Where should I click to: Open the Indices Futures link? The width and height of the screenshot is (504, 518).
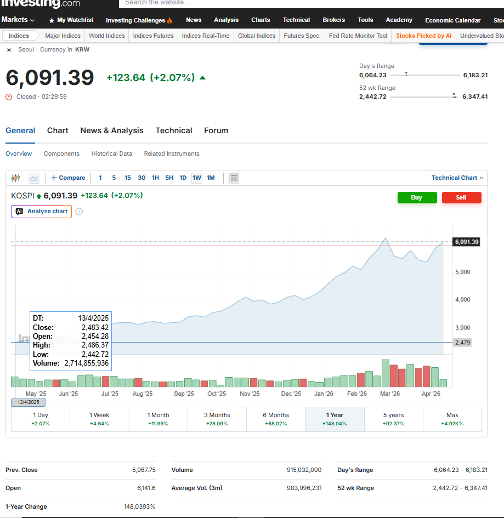click(x=154, y=36)
